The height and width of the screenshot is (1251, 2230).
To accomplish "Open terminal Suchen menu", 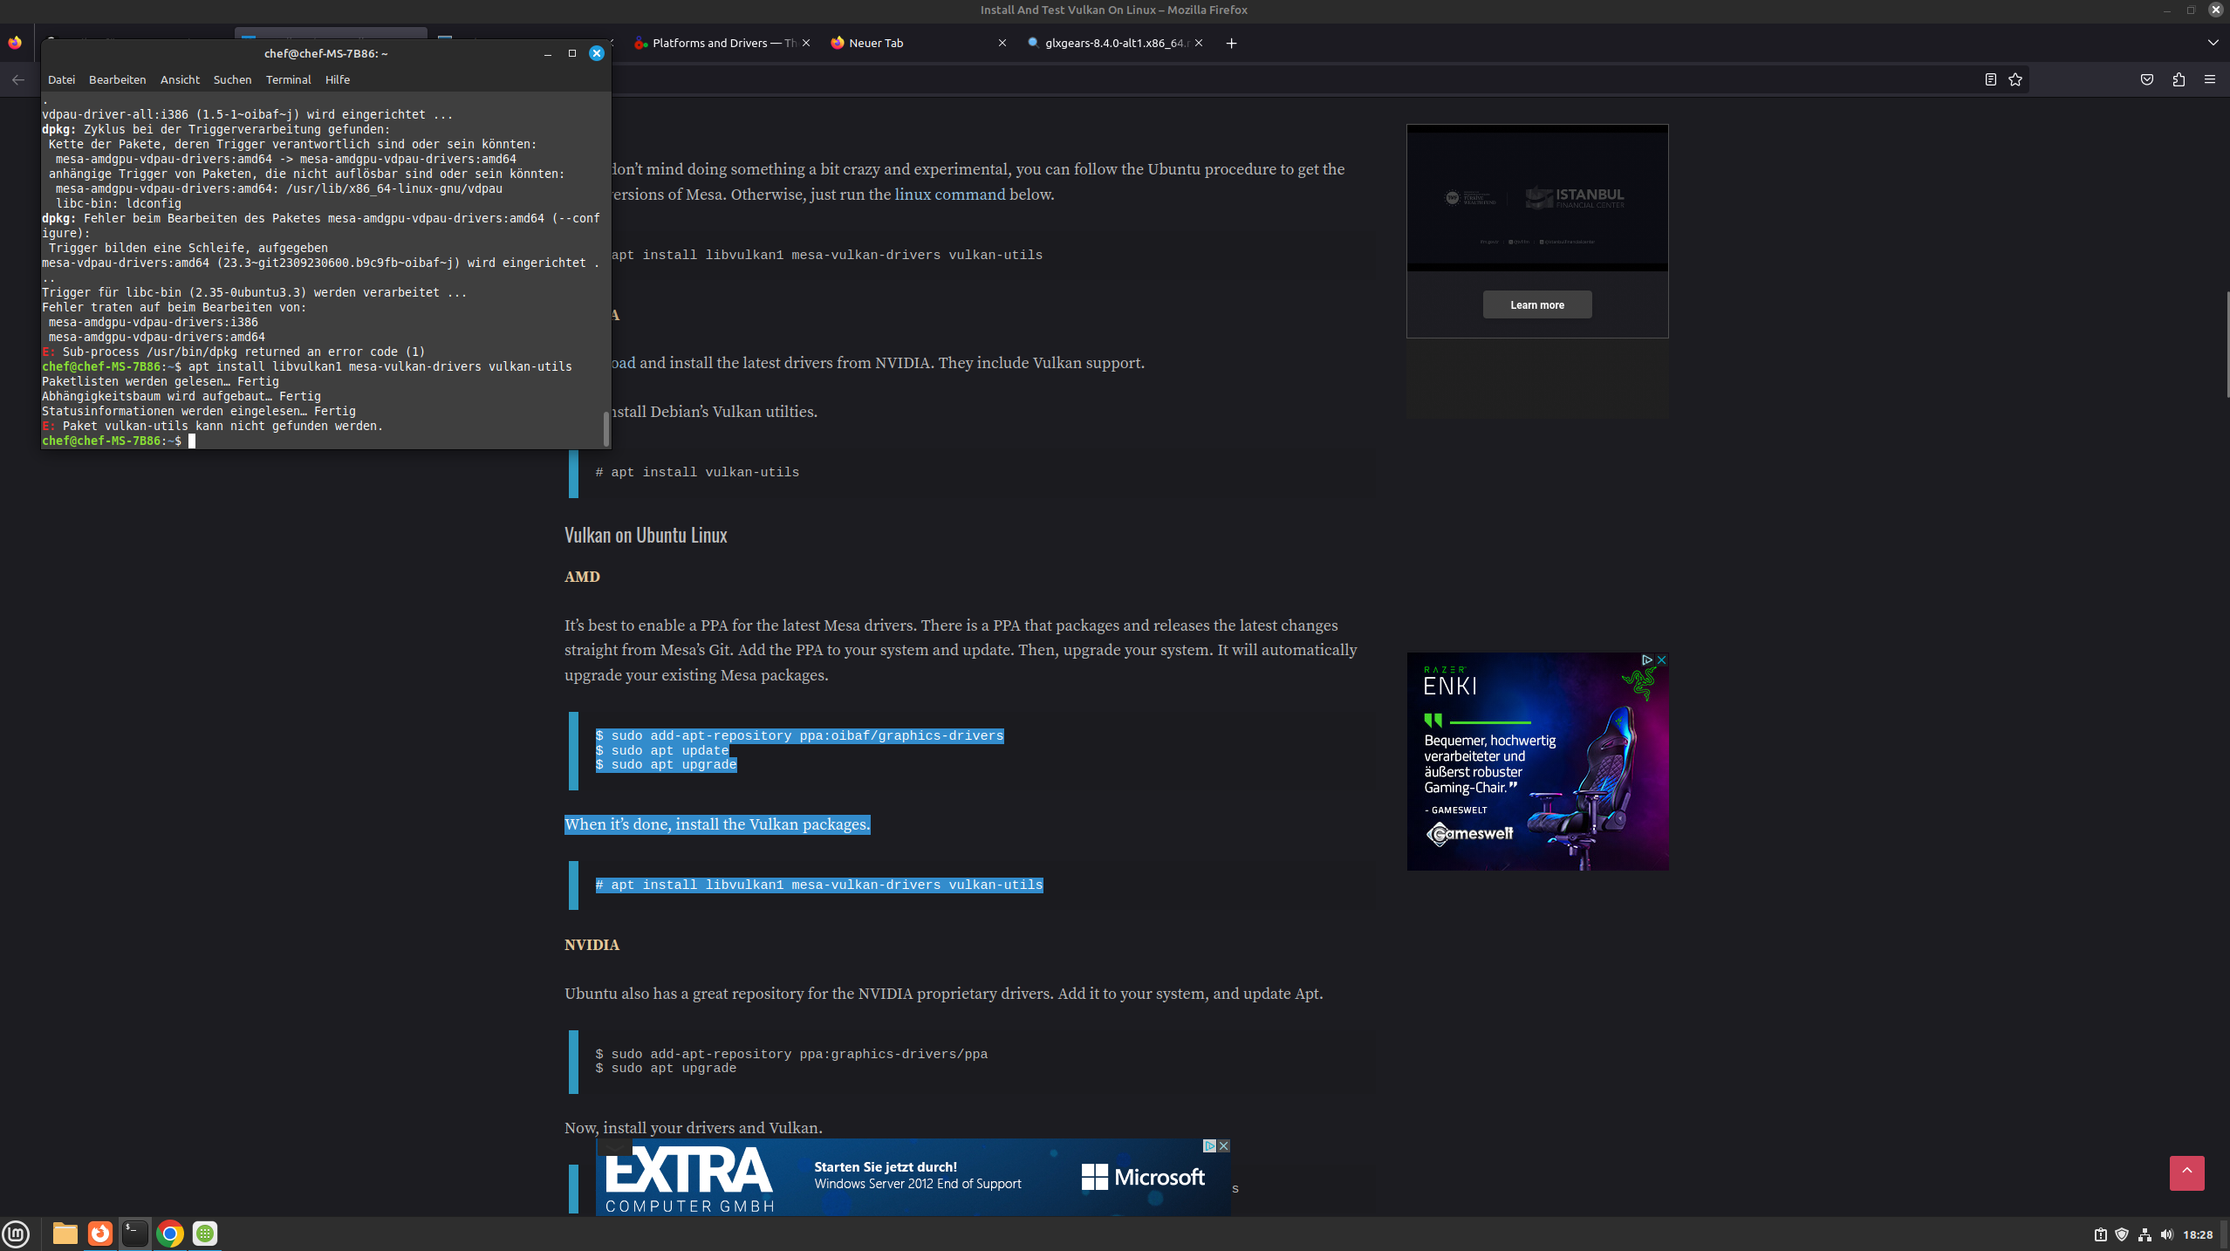I will (232, 79).
